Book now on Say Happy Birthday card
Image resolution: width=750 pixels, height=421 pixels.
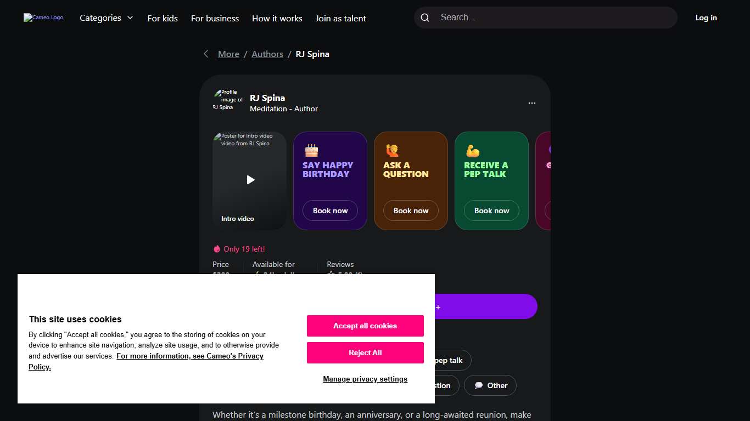point(330,210)
